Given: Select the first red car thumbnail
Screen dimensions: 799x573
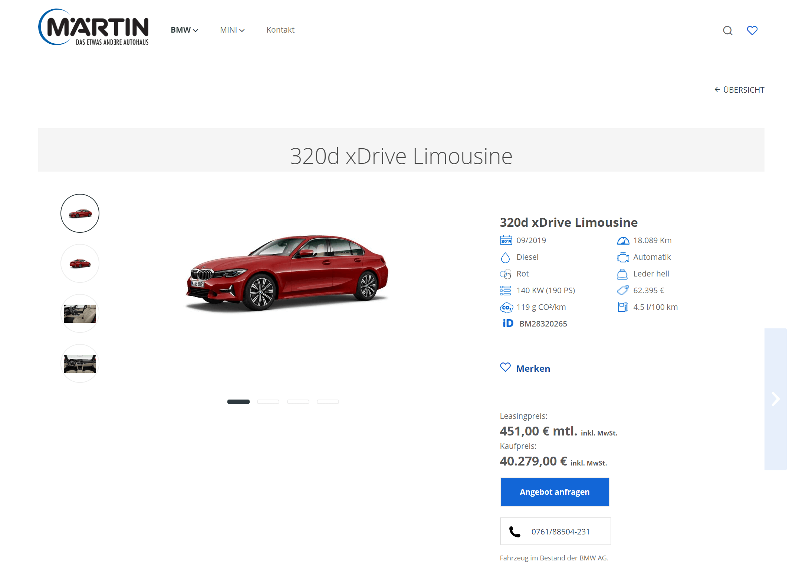Looking at the screenshot, I should point(80,213).
